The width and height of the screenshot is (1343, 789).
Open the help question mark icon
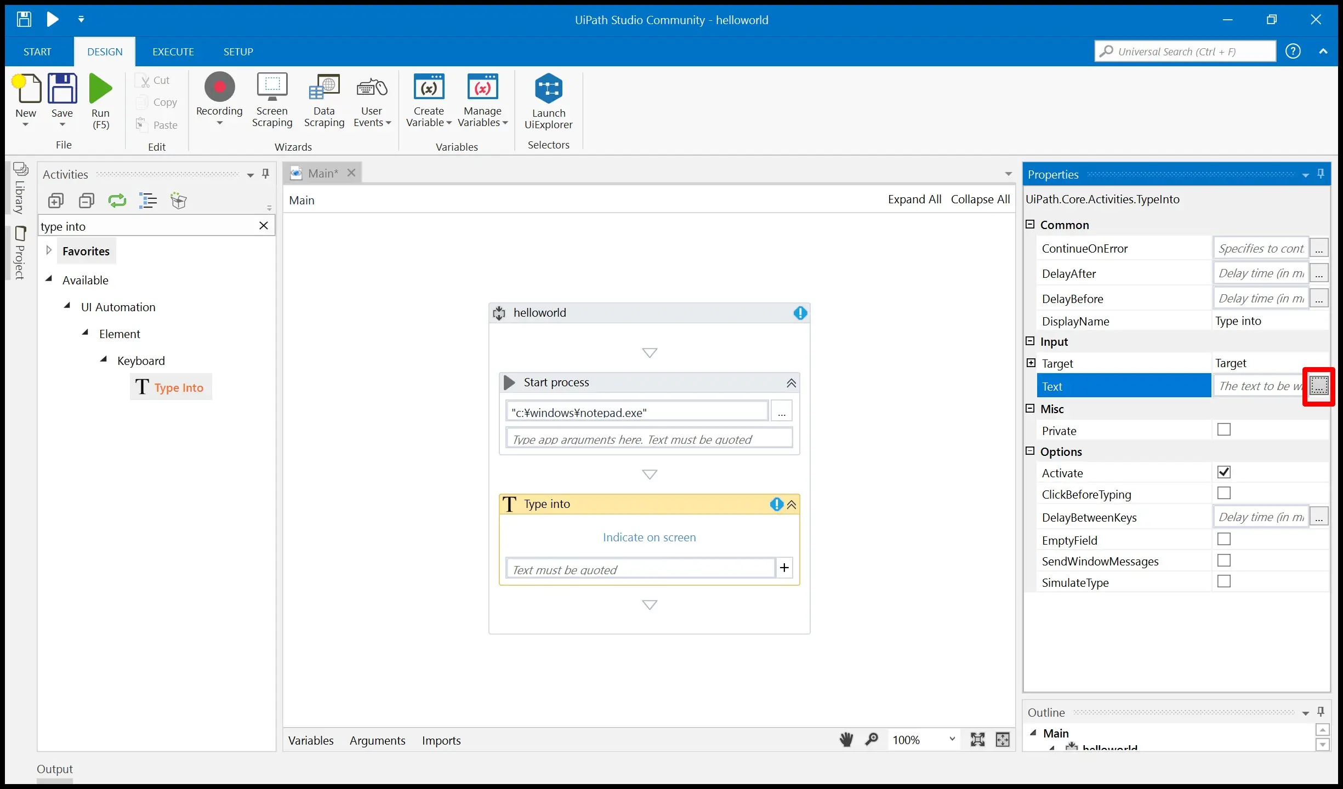coord(1293,51)
